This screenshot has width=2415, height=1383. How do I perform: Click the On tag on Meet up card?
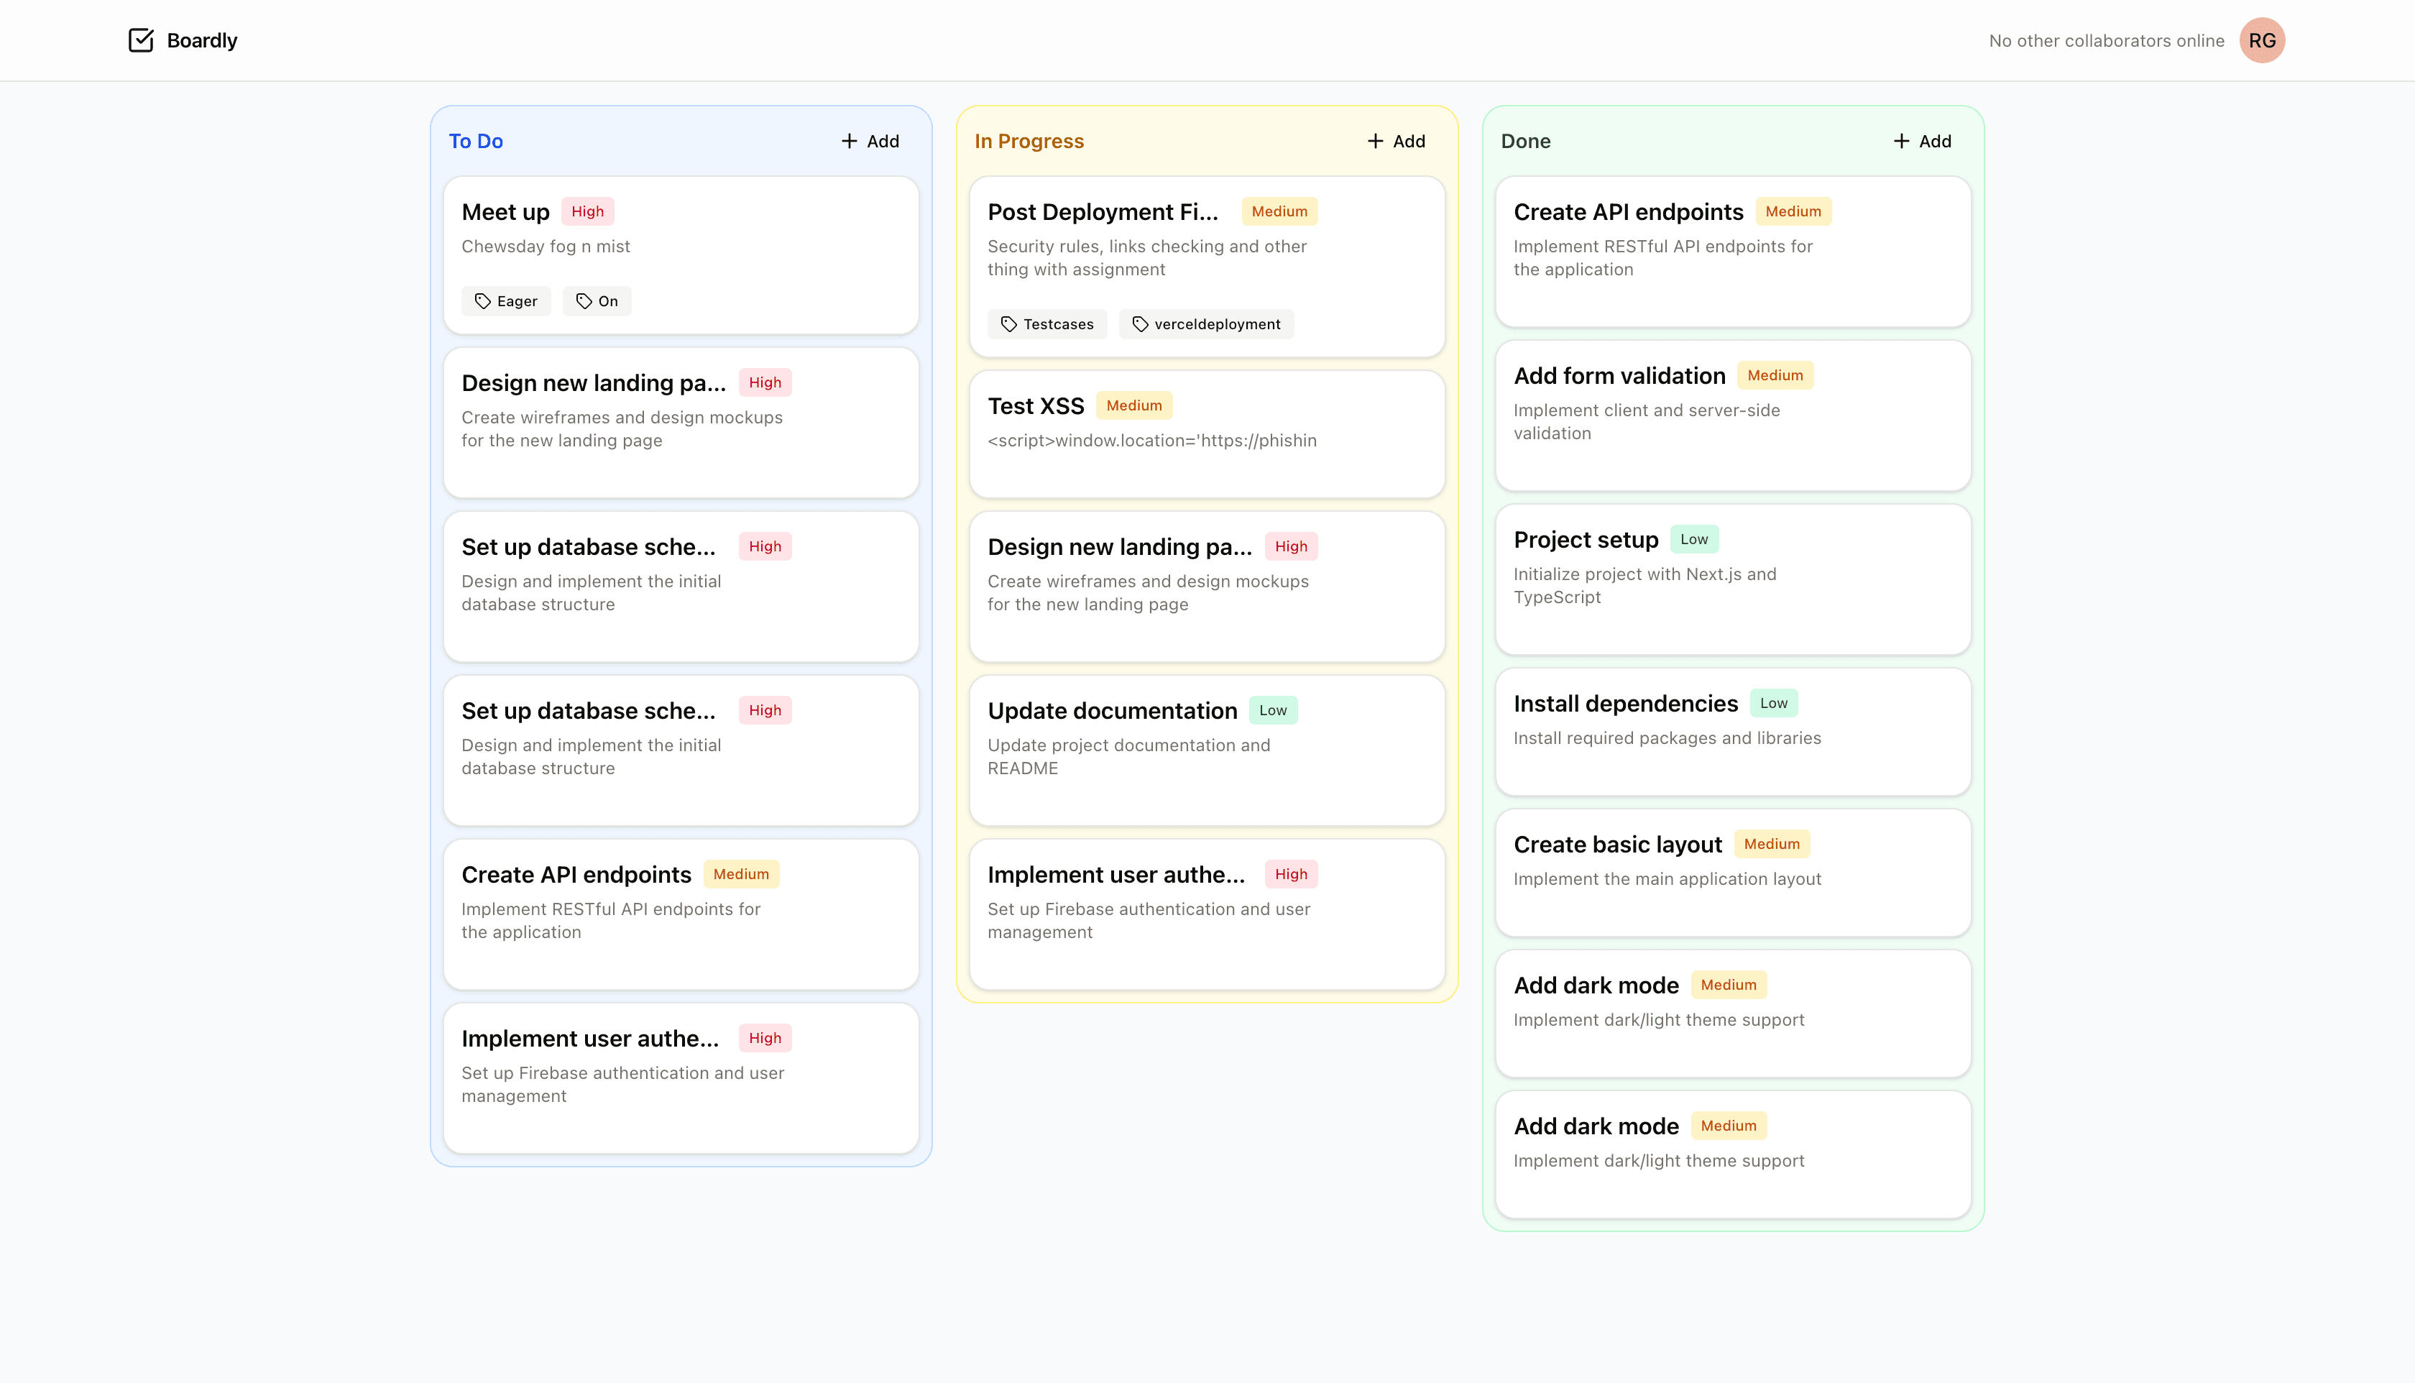click(597, 301)
